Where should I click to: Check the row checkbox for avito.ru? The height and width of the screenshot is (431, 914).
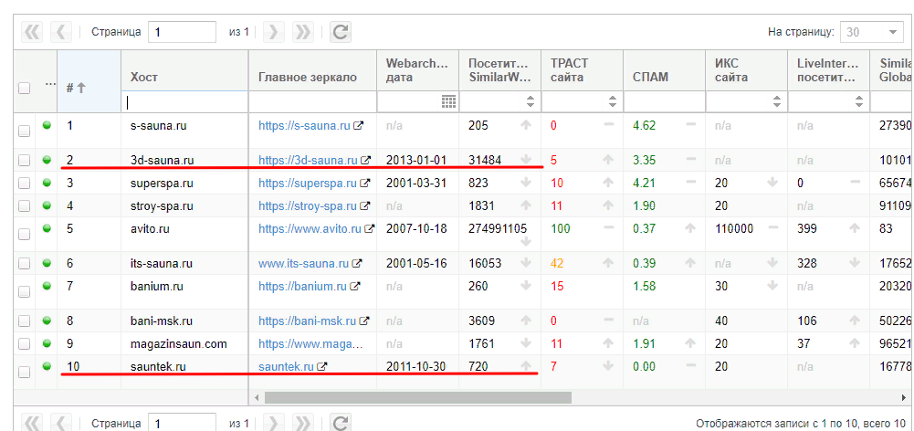24,235
